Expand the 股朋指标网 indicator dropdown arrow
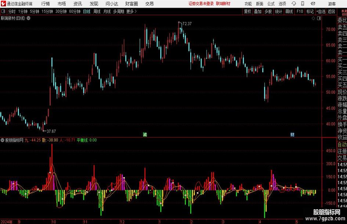 3,140
